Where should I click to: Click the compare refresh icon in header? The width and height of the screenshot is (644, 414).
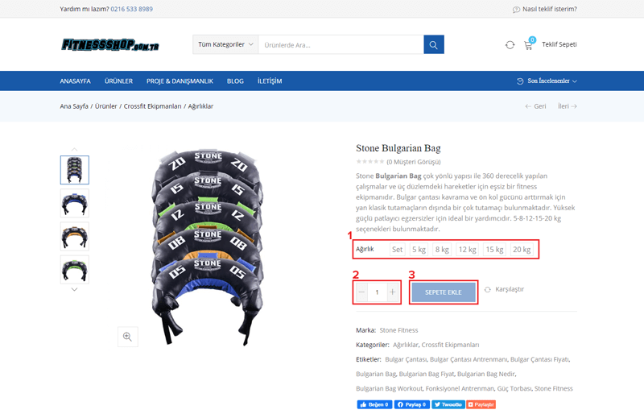click(x=510, y=45)
